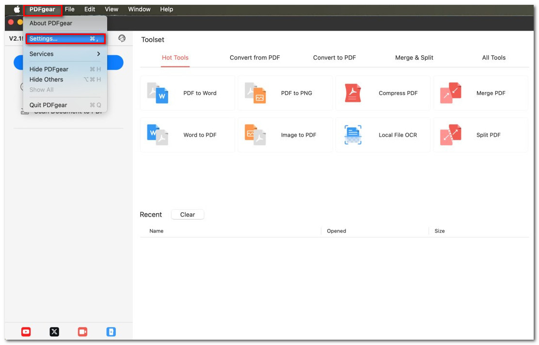Click the Image to PDF icon
Image resolution: width=539 pixels, height=345 pixels.
coord(255,135)
